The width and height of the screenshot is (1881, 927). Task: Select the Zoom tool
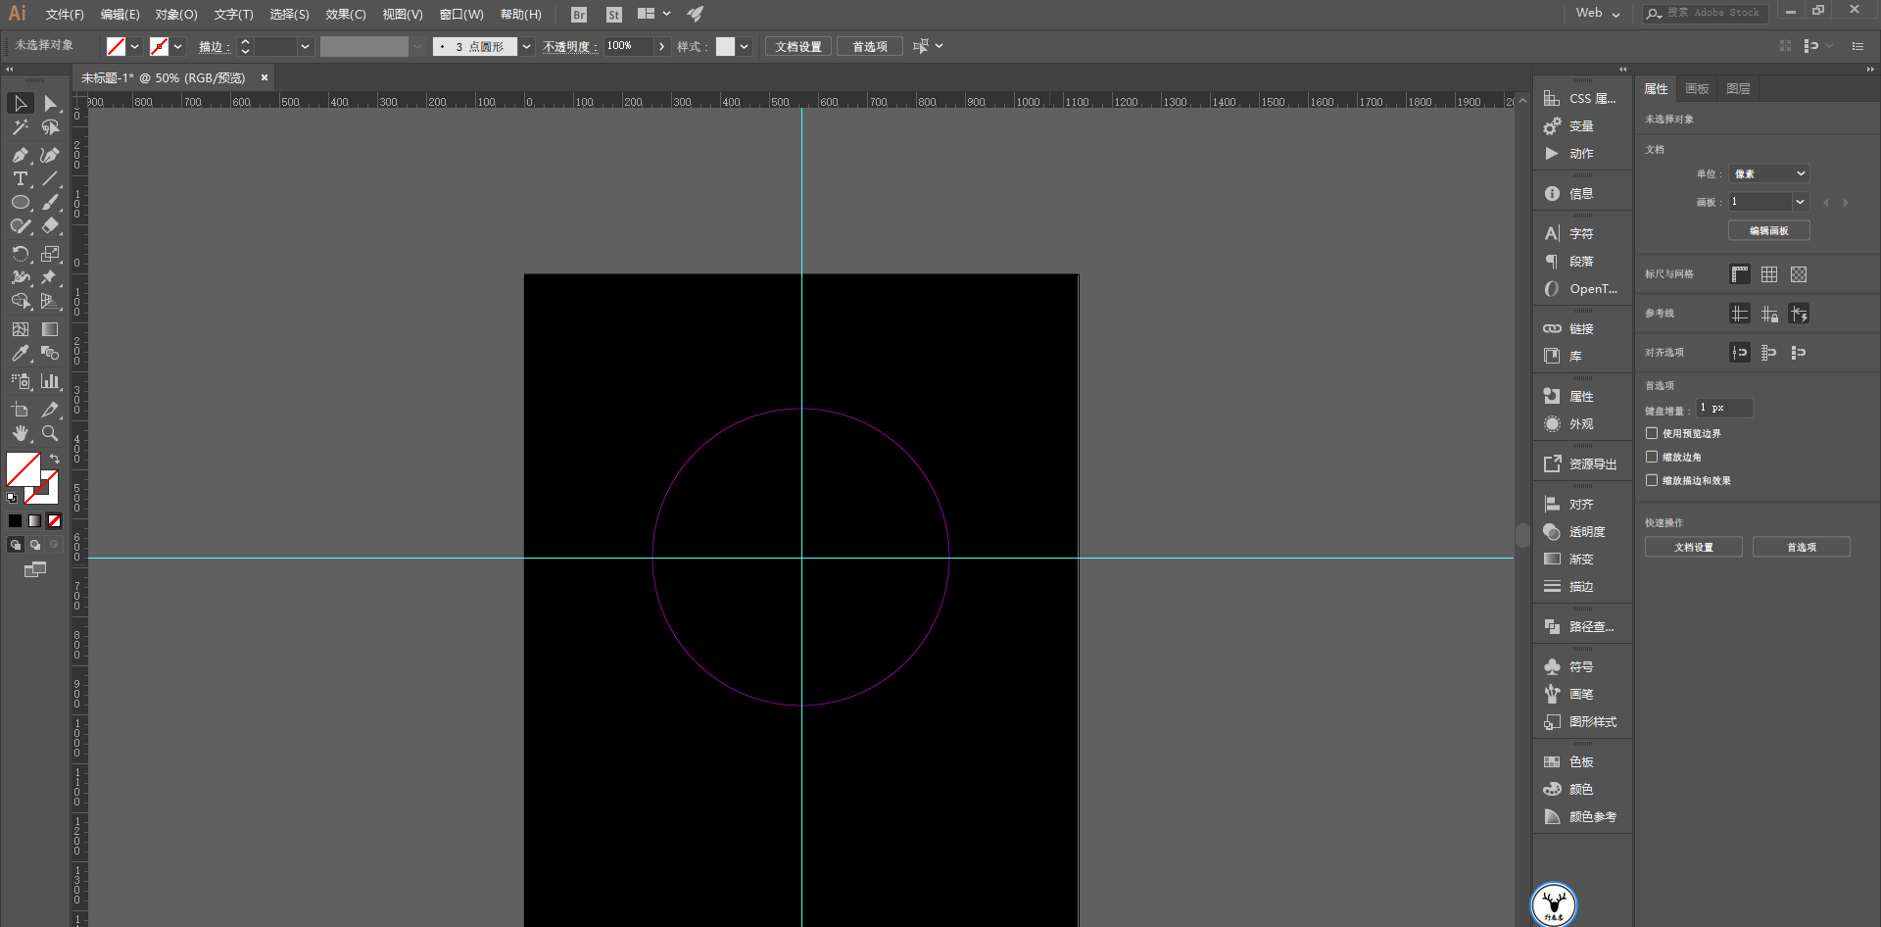click(x=50, y=433)
